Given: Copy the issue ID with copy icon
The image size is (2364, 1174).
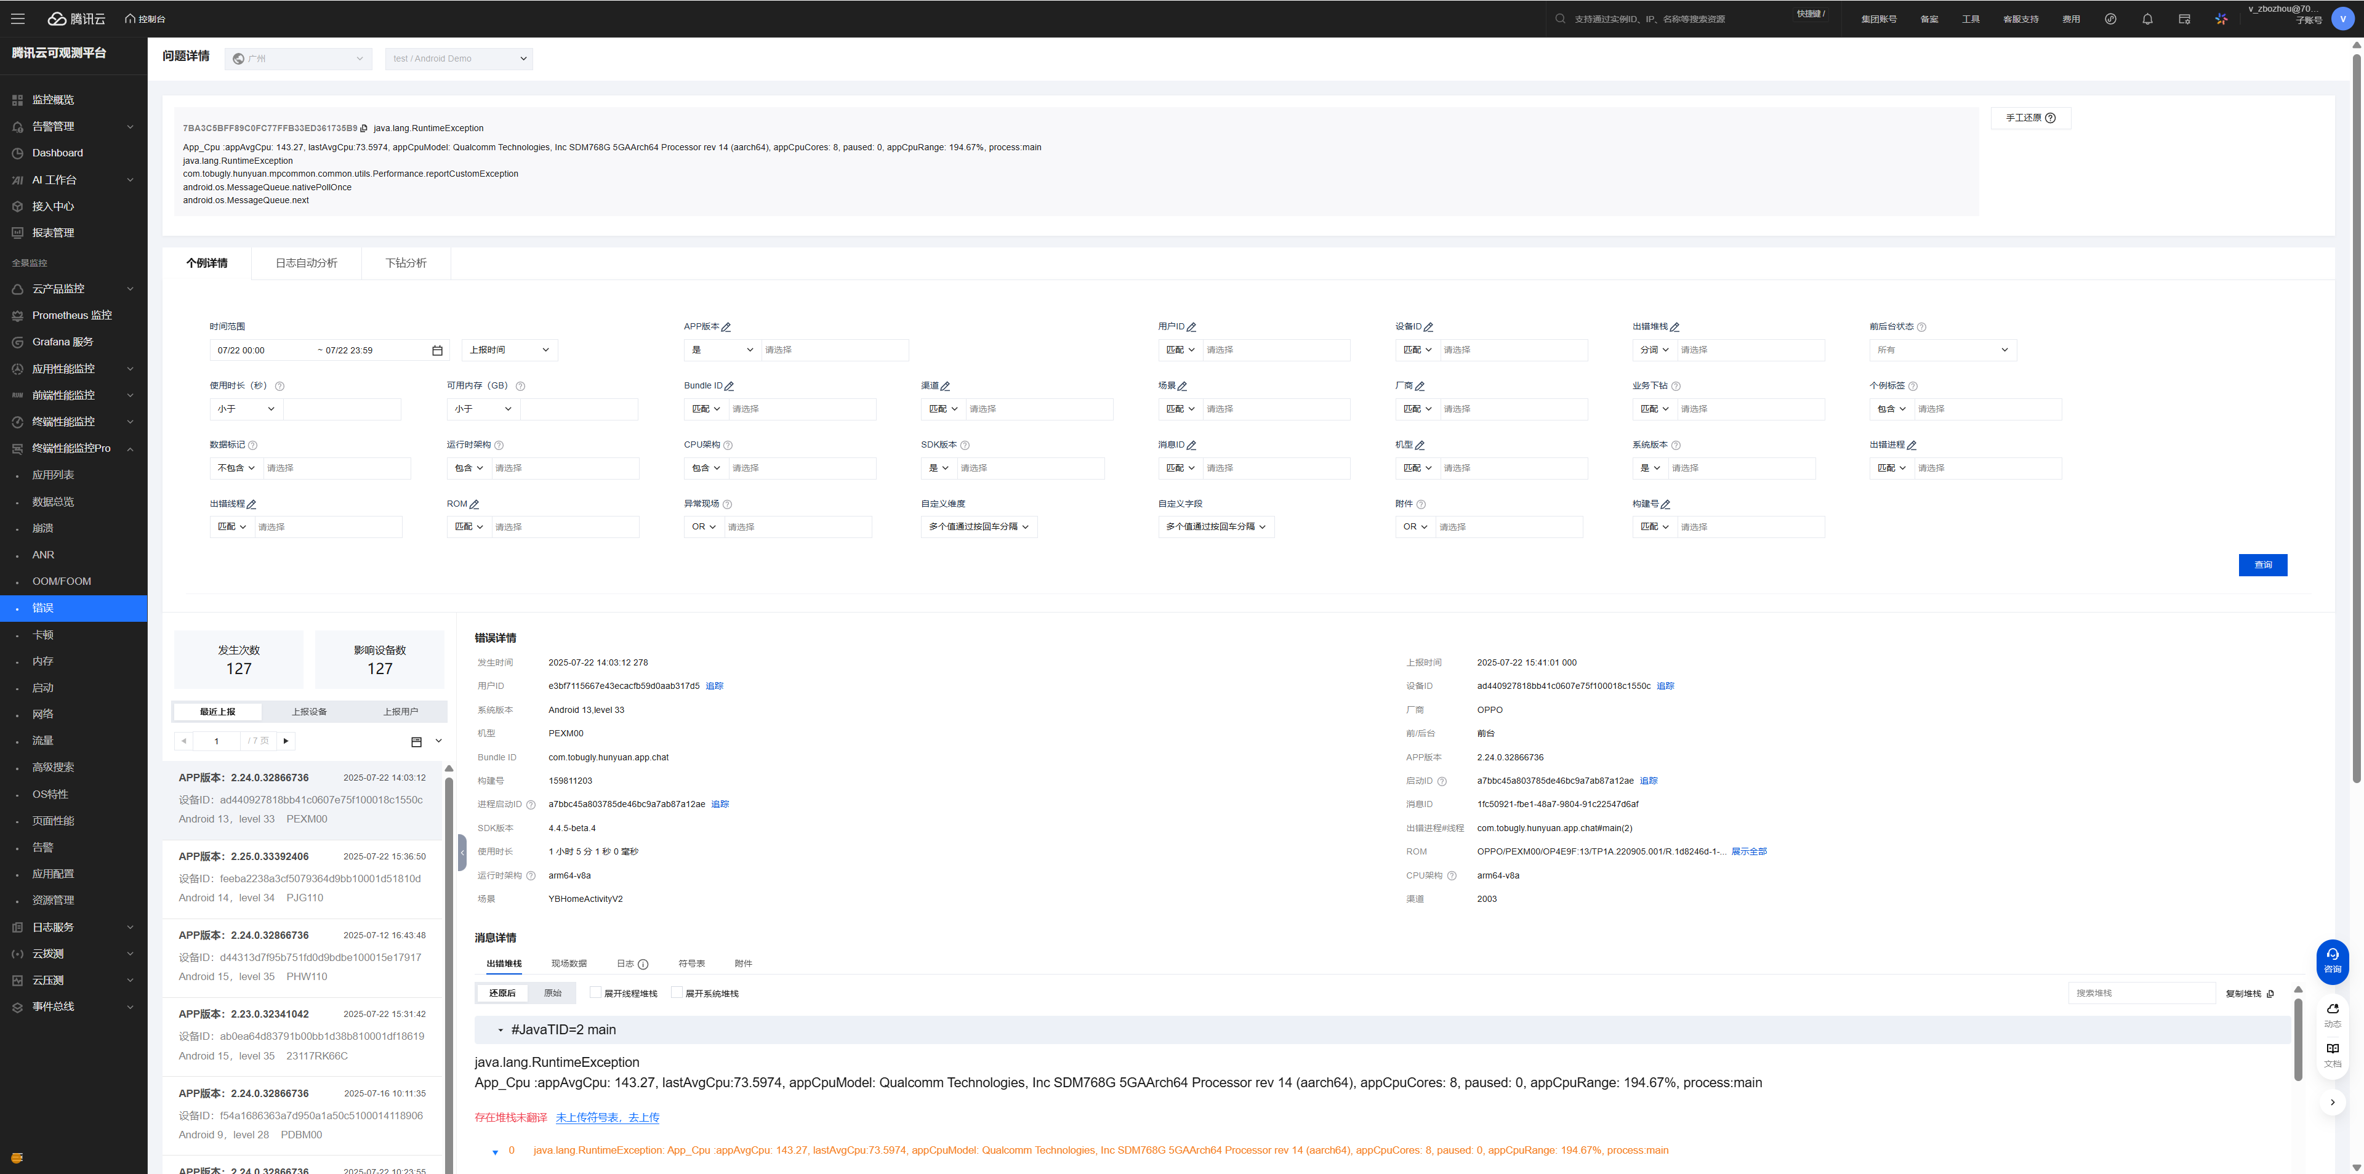Looking at the screenshot, I should [x=364, y=129].
